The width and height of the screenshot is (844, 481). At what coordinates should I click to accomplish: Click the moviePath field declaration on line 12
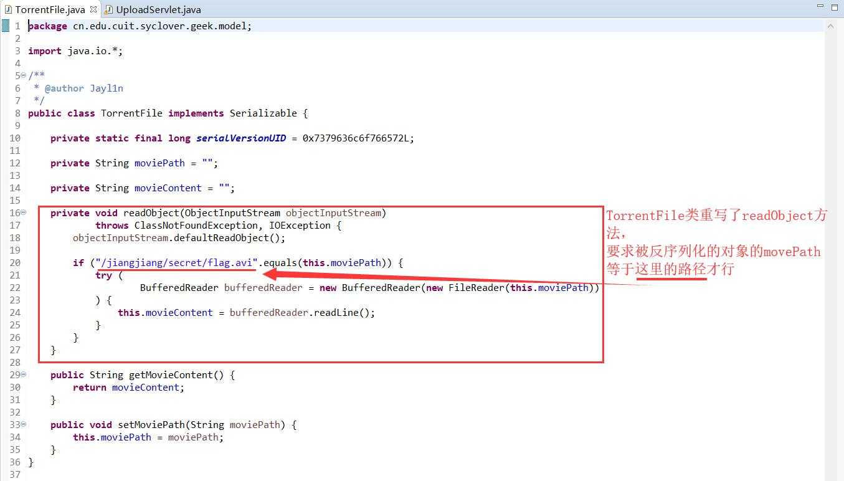(x=135, y=163)
